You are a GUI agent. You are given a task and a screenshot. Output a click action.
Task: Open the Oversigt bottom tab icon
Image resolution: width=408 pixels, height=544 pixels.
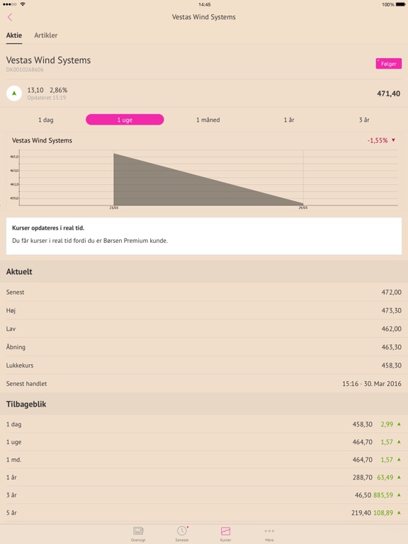click(x=138, y=531)
